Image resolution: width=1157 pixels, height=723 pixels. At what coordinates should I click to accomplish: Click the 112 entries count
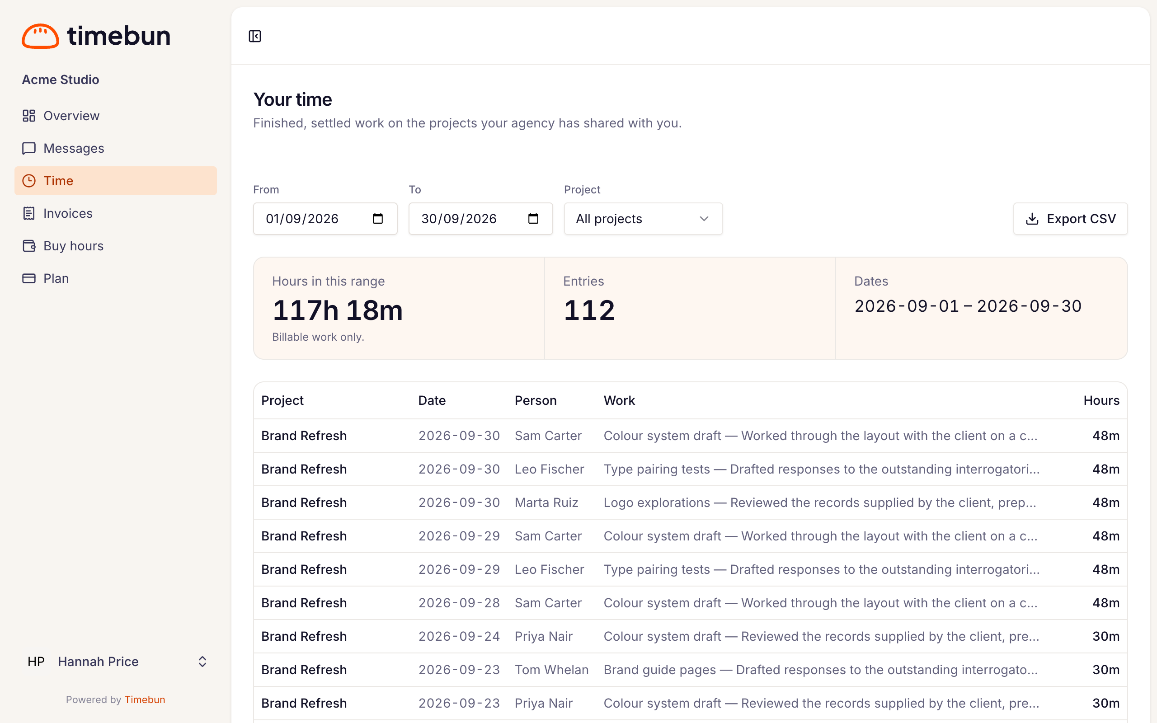pyautogui.click(x=589, y=310)
